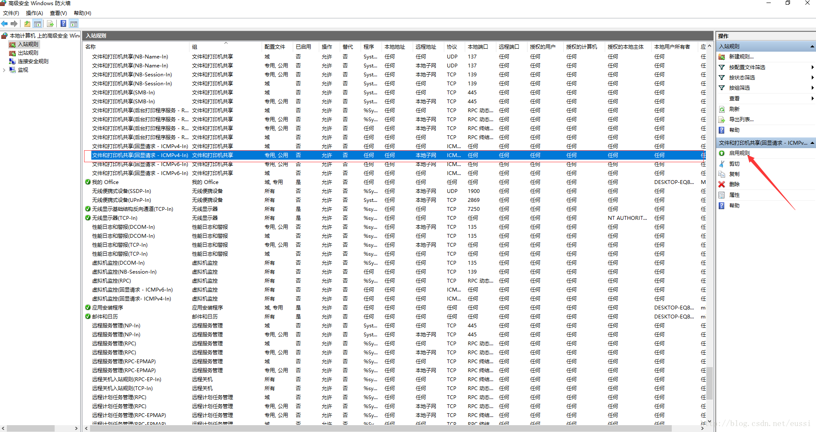Open 属性 for the selected rule
This screenshot has width=816, height=432.
734,195
